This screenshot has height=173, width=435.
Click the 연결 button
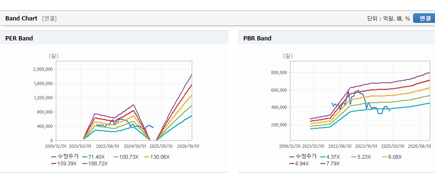click(424, 18)
